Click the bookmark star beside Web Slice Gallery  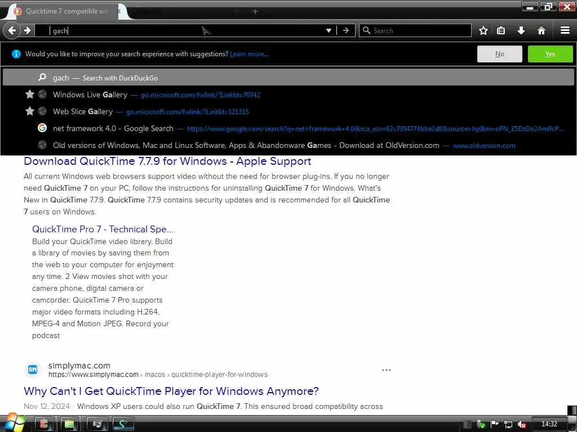click(x=30, y=111)
